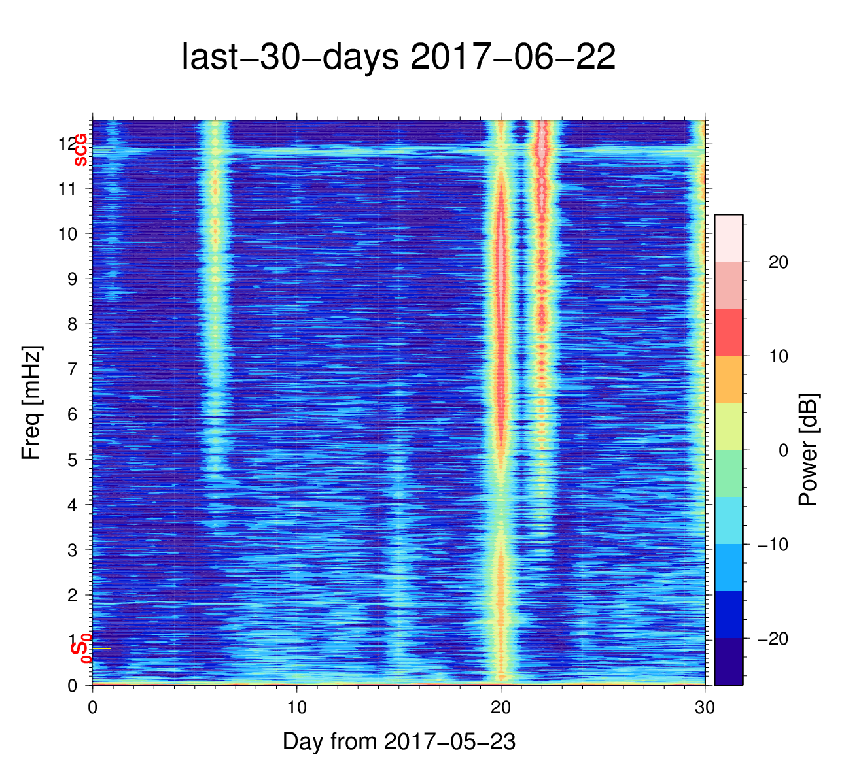Click the red 'SCG' label on the frequency axis
Screen dimensions: 844x778
tap(80, 150)
